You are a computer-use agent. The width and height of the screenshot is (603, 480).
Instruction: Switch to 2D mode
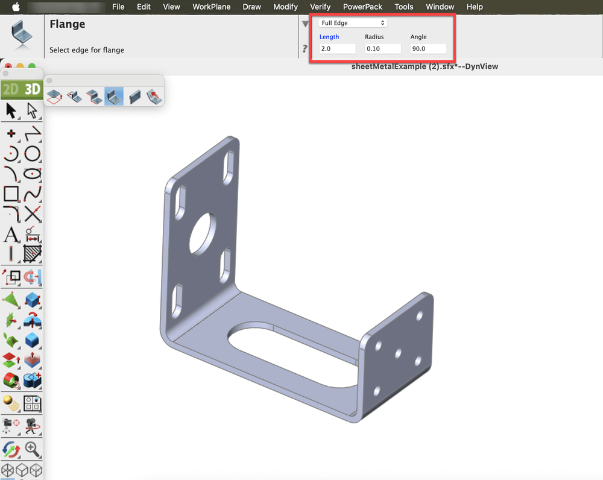pyautogui.click(x=11, y=90)
